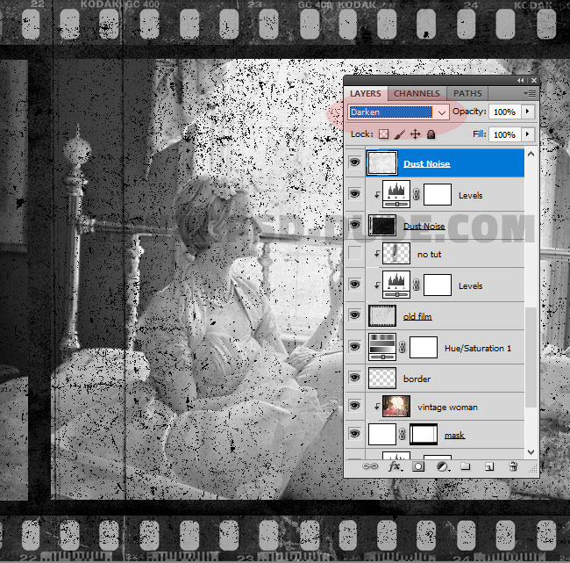Select the vintage woman layer thumbnail

coord(396,407)
